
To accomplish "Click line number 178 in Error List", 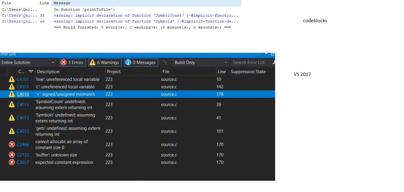I will [220, 94].
